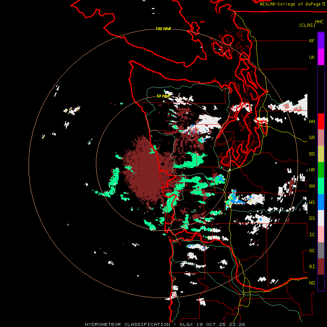Click the HR legend label
The image size is (327, 327).
pyautogui.click(x=312, y=170)
